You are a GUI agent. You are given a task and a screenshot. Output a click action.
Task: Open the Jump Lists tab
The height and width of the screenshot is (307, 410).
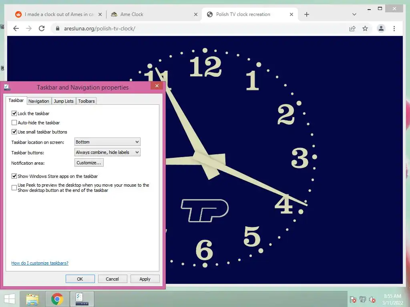tap(64, 101)
